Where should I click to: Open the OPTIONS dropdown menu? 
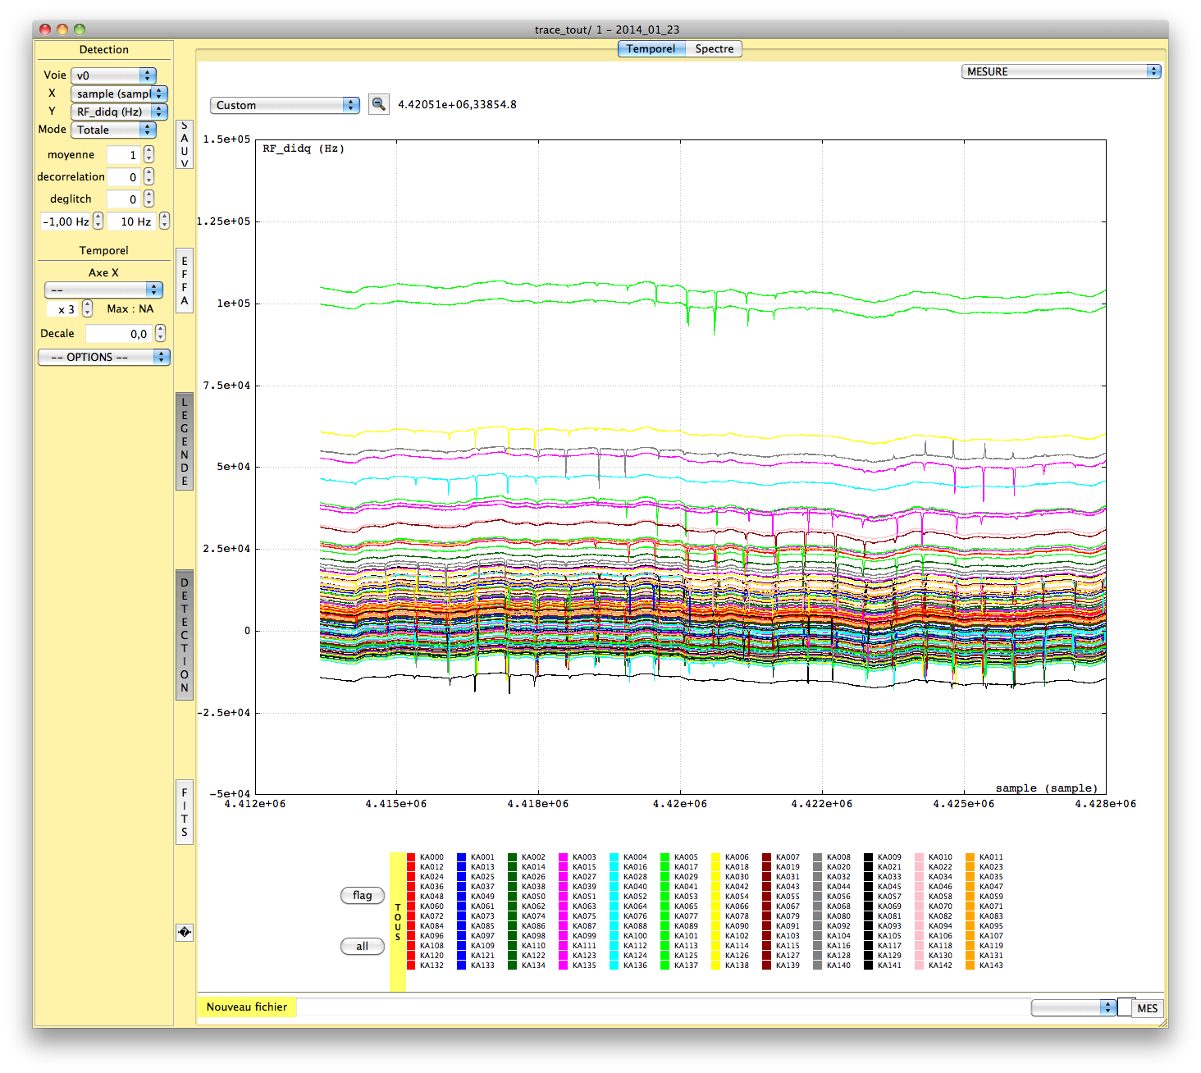pos(104,357)
